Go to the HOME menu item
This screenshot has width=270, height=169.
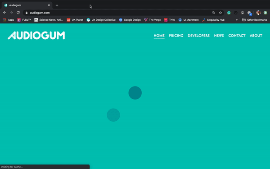click(x=159, y=36)
